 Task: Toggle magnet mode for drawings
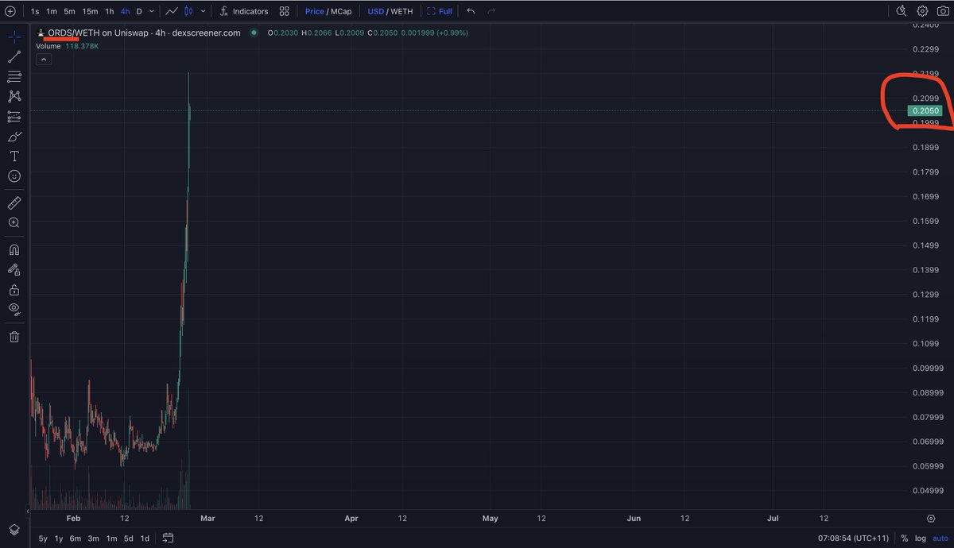(x=14, y=249)
